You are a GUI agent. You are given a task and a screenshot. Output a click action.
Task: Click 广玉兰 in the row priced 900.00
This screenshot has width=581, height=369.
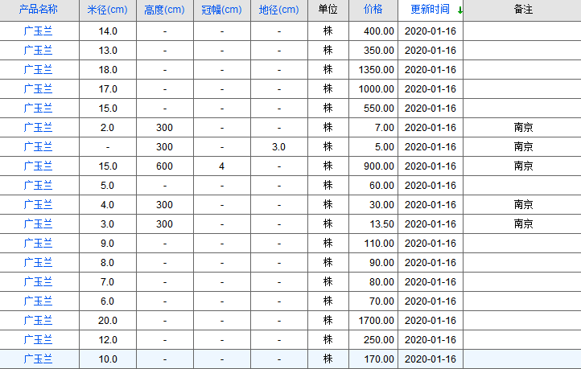click(x=38, y=166)
